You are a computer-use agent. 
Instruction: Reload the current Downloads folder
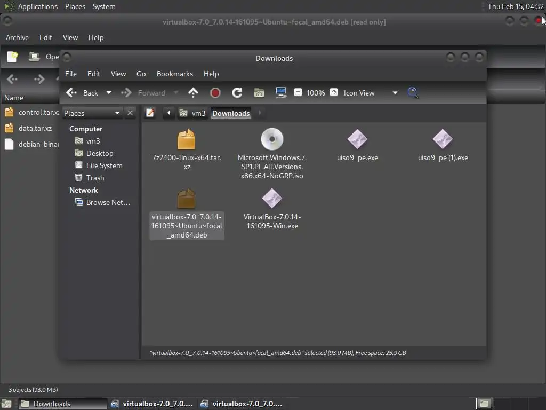tap(237, 93)
